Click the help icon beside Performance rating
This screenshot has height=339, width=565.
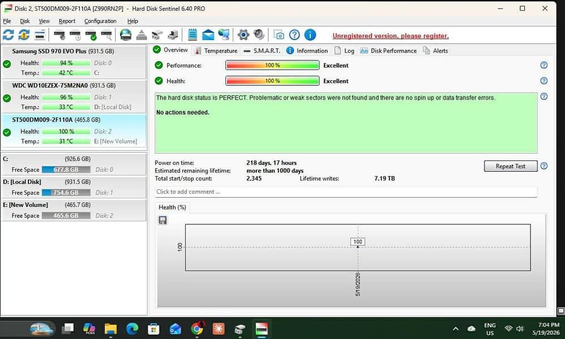tap(544, 65)
